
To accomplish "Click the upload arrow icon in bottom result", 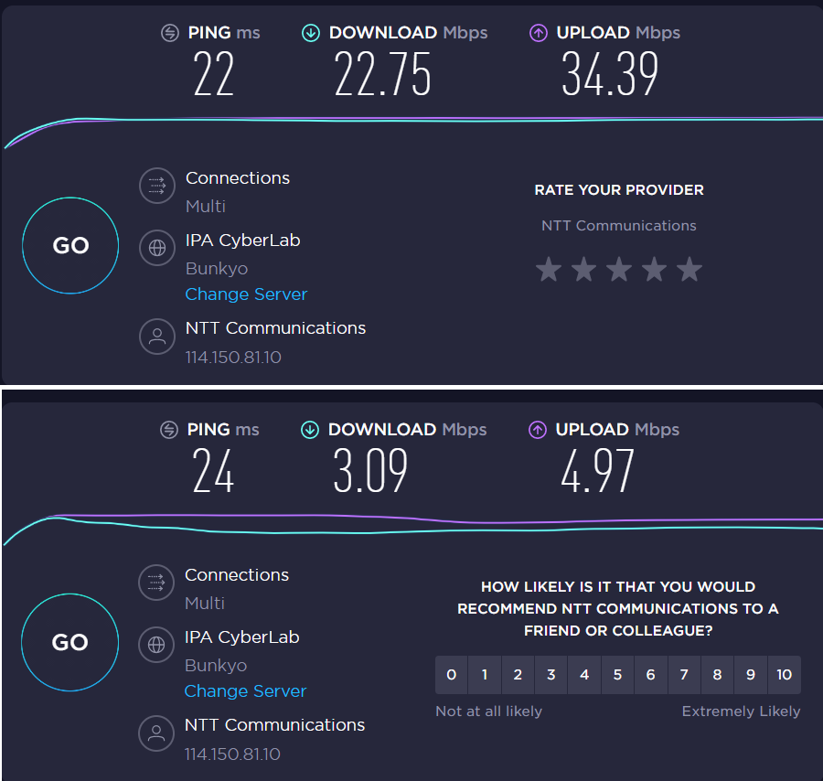I will tap(538, 430).
